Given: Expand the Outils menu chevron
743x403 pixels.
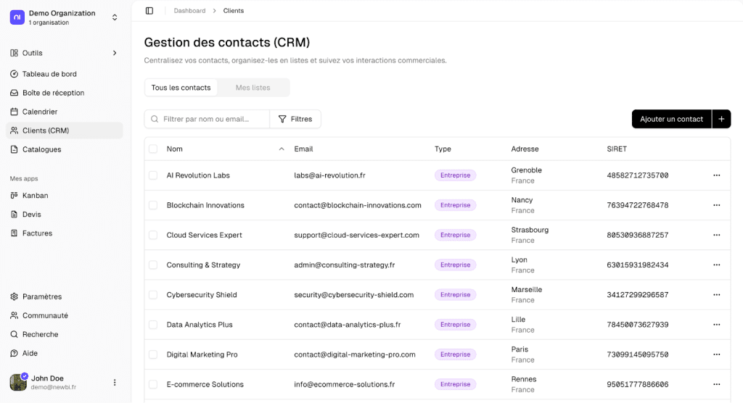Looking at the screenshot, I should pos(115,53).
